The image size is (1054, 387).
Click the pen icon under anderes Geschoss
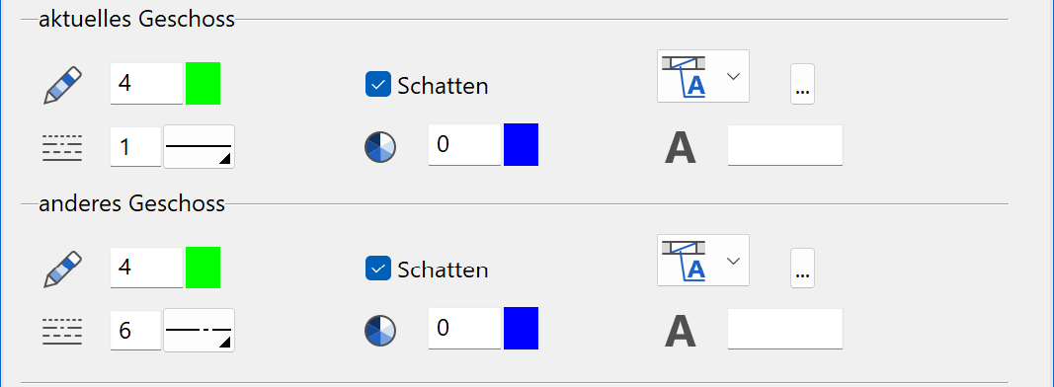point(62,270)
